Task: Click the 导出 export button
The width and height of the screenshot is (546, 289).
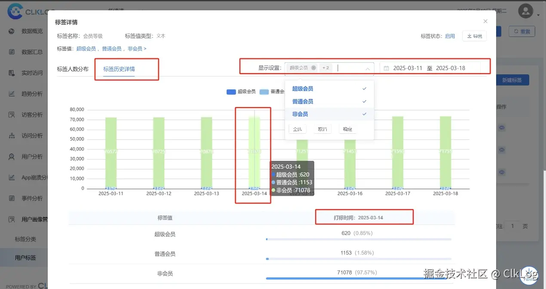Action: pyautogui.click(x=474, y=36)
